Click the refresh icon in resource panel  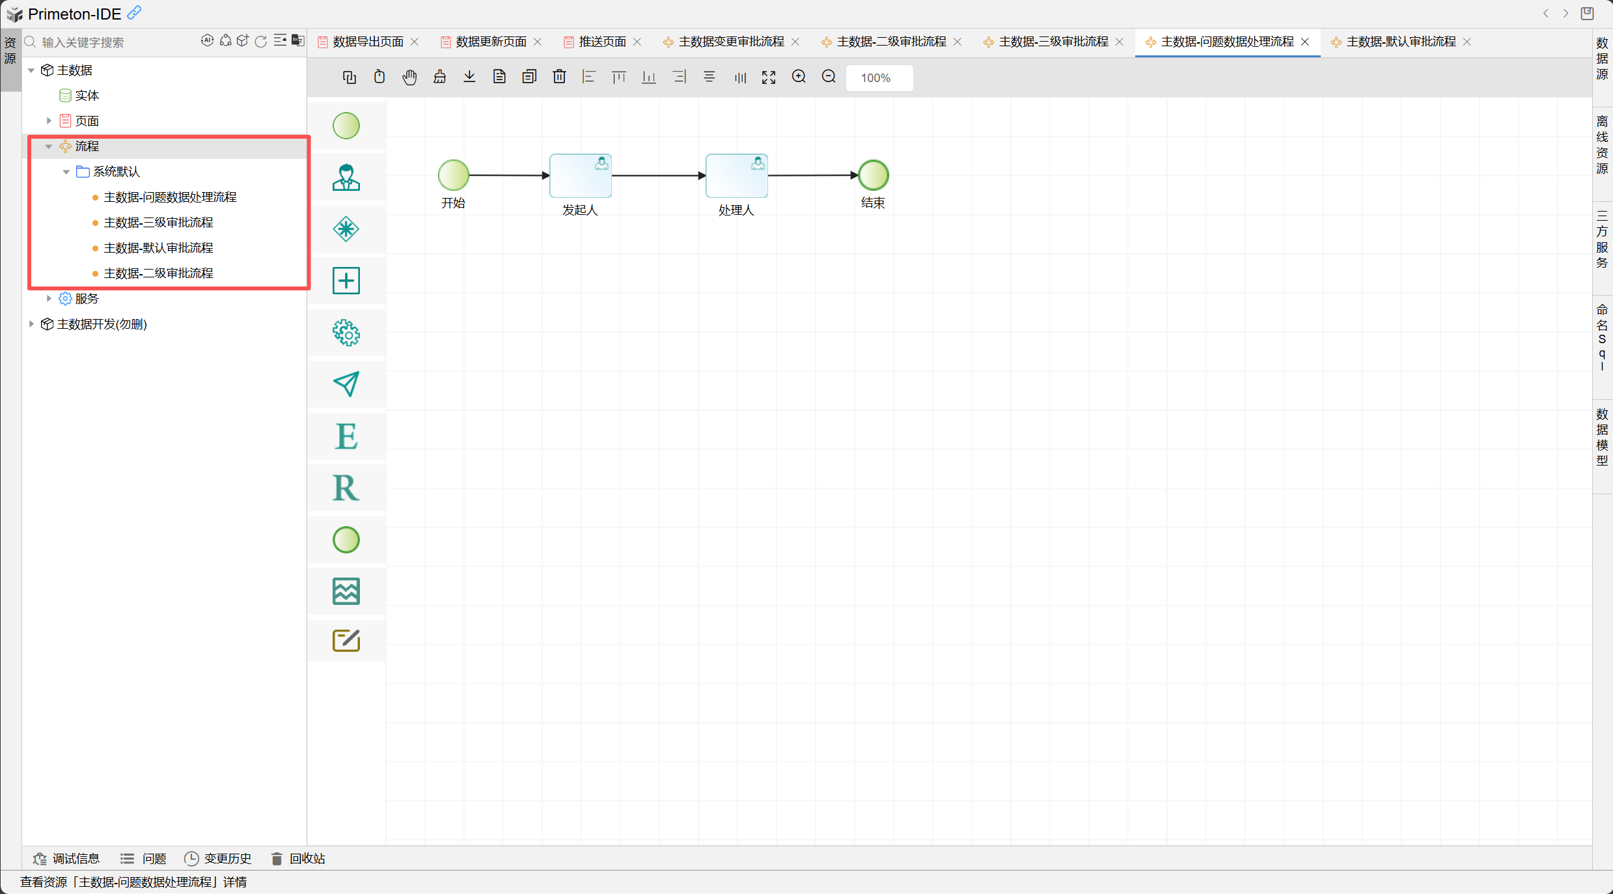(x=261, y=42)
